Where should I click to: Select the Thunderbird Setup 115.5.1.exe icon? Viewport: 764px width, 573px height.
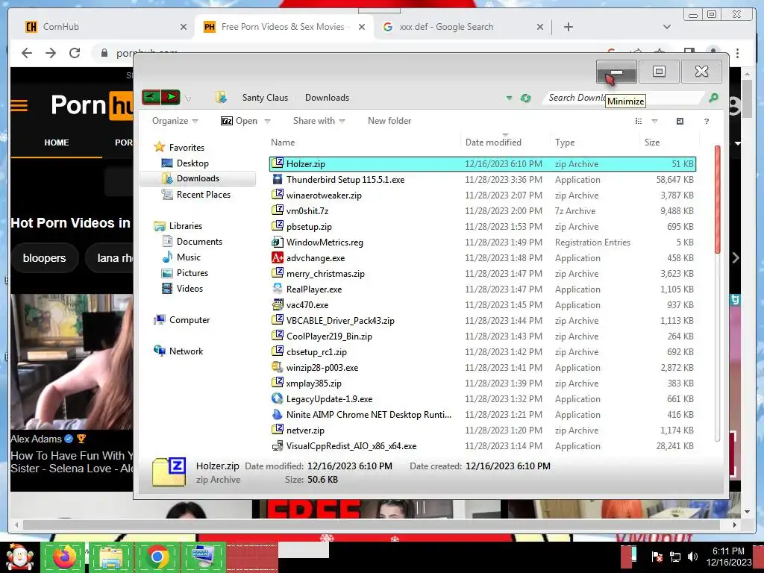coord(278,179)
